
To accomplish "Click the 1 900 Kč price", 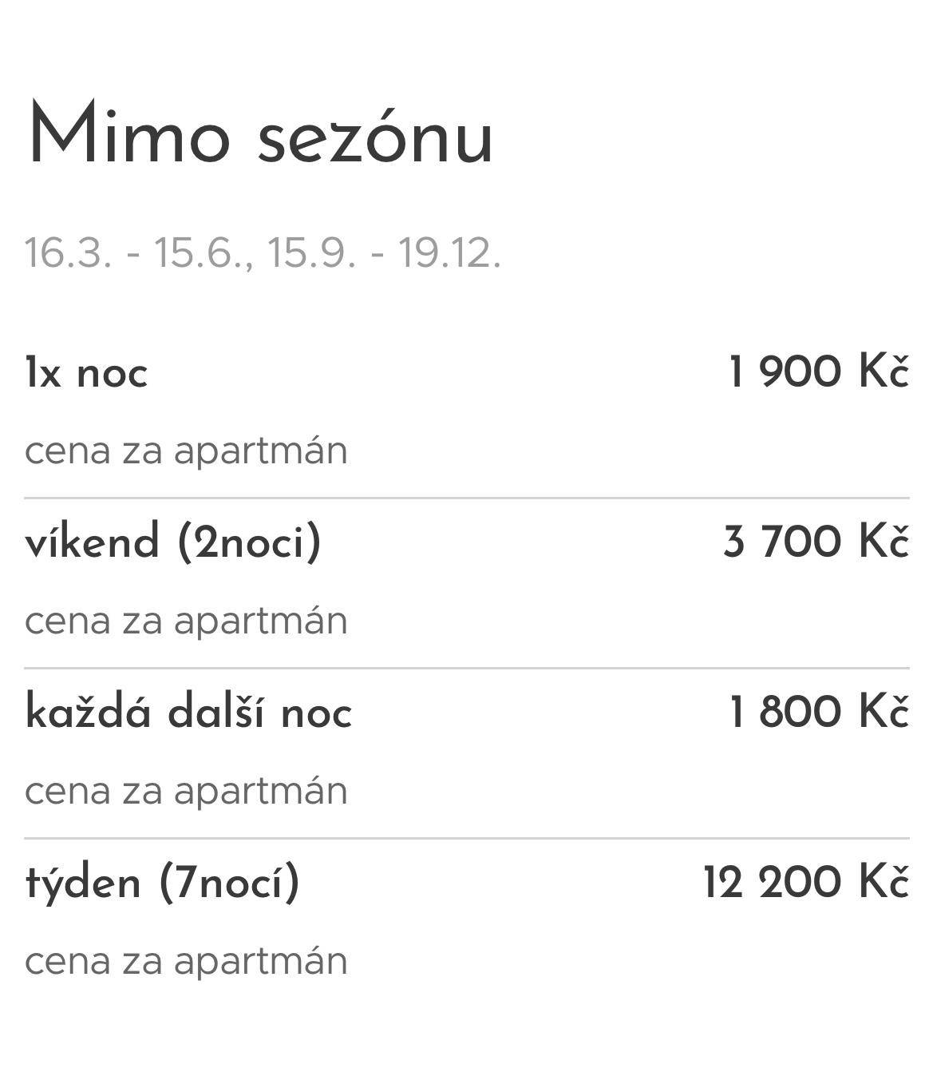I will 818,371.
